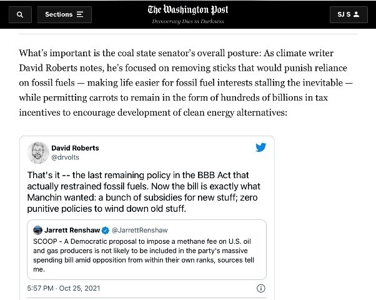The image size is (376, 300).
Task: Click the search magnifier icon
Action: (19, 14)
